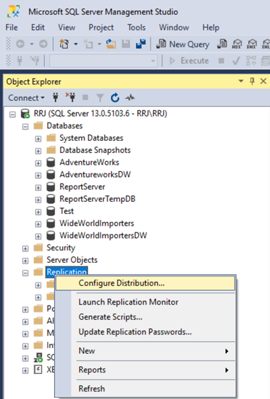Screen dimensions: 270x399
Task: Toggle the Object Explorer auto-hide pin
Action: tap(252, 81)
